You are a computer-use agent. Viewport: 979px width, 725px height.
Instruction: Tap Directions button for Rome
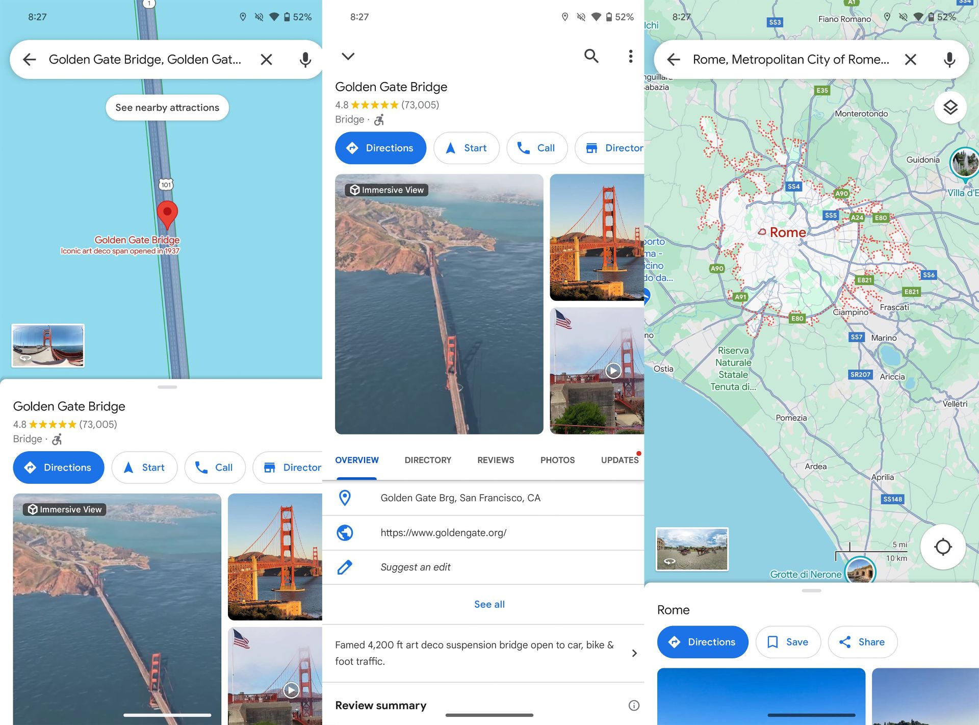[x=703, y=642]
